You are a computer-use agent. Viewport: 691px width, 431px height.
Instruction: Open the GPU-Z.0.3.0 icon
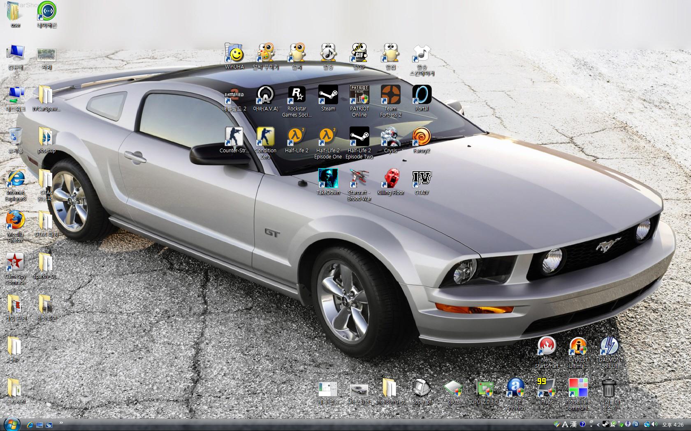(x=484, y=388)
